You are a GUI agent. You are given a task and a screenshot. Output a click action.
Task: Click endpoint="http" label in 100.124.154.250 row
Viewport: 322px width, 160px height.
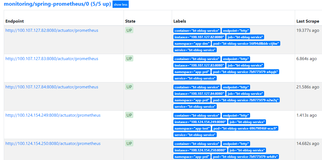point(236,144)
